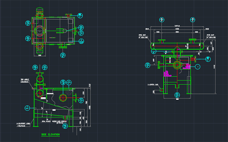Click the 1000 vertical dimension in side elevation
Viewport: 228px width, 142px height.
[x=90, y=108]
